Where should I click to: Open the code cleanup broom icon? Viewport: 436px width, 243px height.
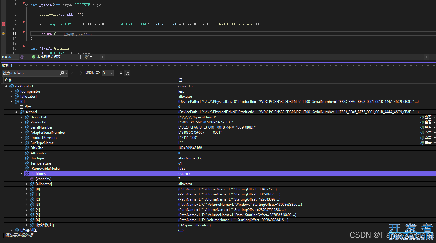pyautogui.click(x=87, y=57)
